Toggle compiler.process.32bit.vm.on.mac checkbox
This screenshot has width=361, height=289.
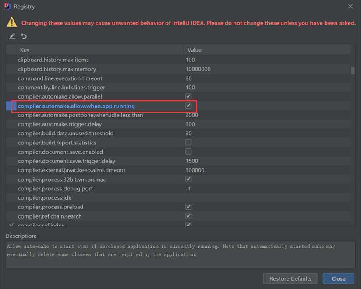[188, 179]
